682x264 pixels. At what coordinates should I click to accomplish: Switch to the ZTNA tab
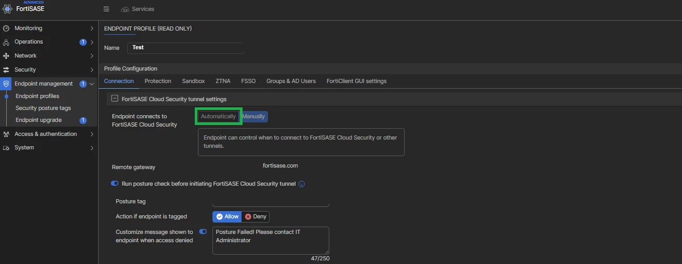223,81
